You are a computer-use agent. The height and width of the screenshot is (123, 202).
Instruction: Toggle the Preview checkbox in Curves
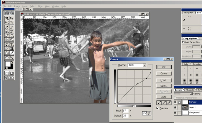point(158,108)
